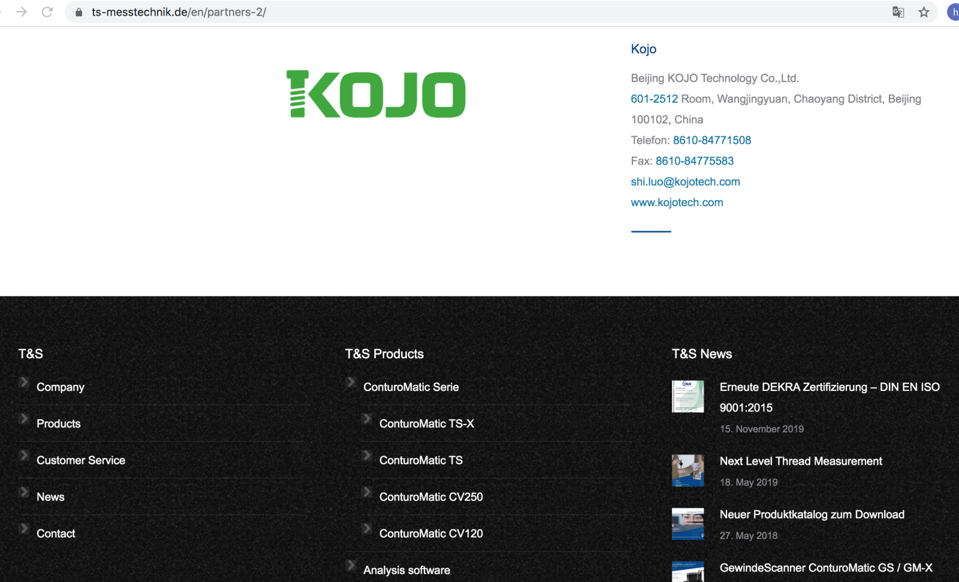The width and height of the screenshot is (959, 582).
Task: Click the Produktkatalog news thumbnail
Action: [x=687, y=523]
